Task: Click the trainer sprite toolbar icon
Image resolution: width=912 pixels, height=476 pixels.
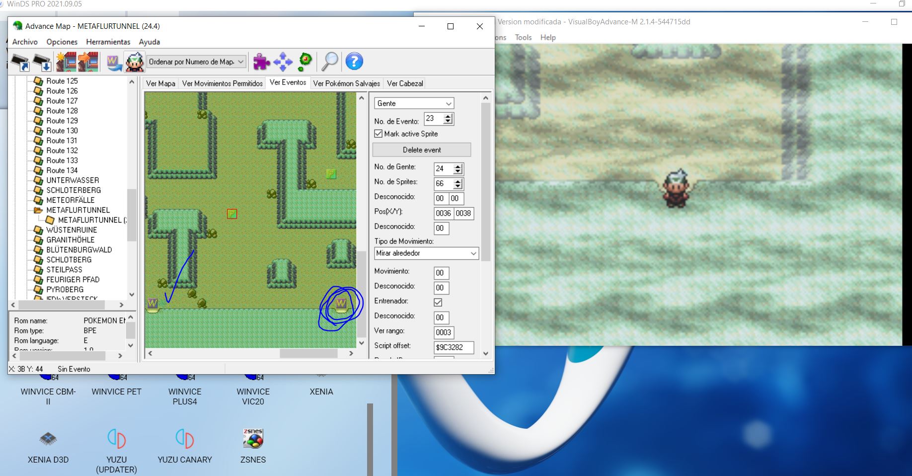Action: point(134,62)
